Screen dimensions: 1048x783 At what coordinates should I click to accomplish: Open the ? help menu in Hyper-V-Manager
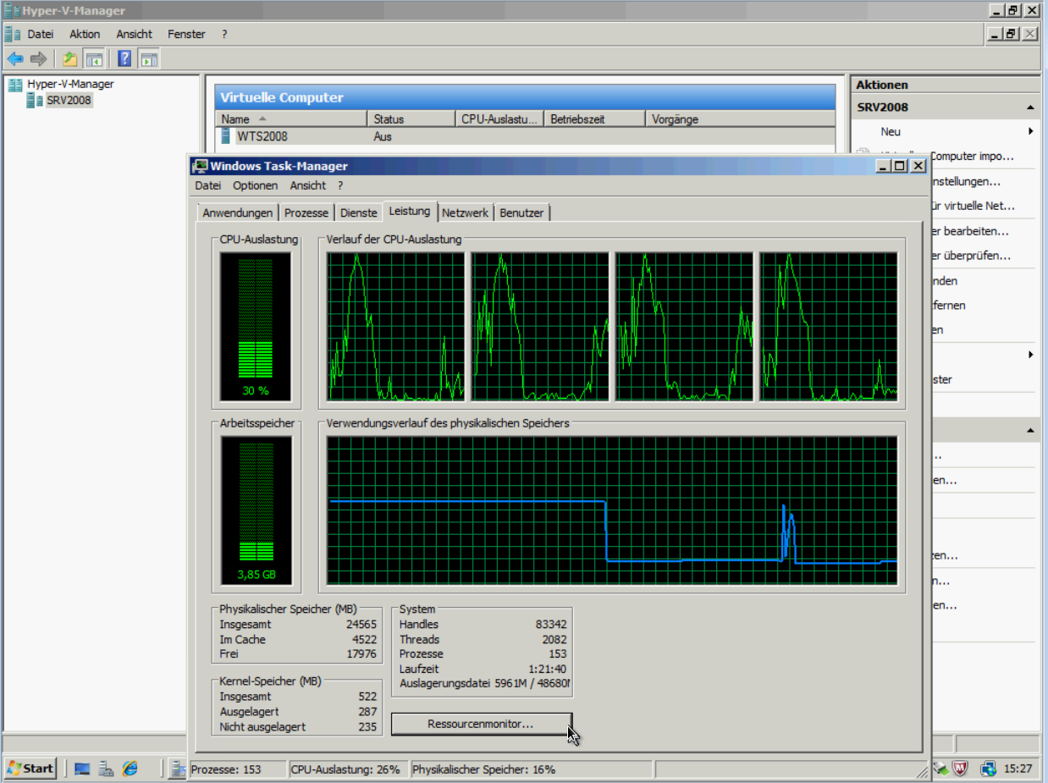(x=224, y=34)
